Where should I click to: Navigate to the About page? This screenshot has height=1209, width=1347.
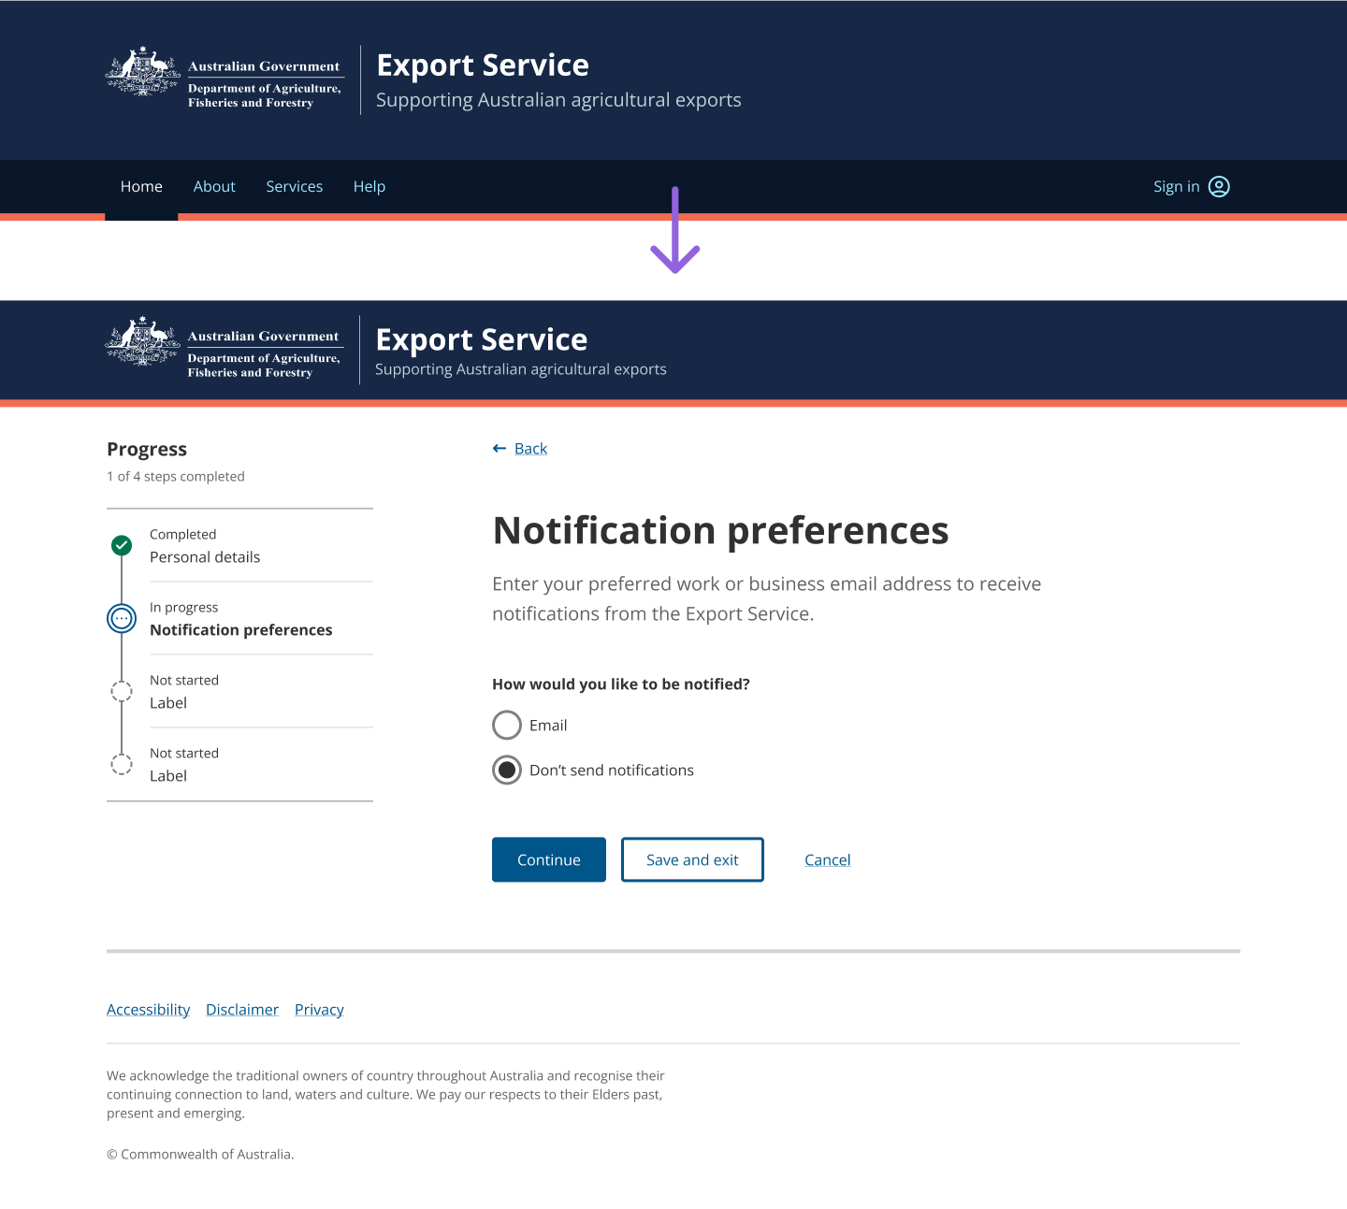click(x=214, y=186)
